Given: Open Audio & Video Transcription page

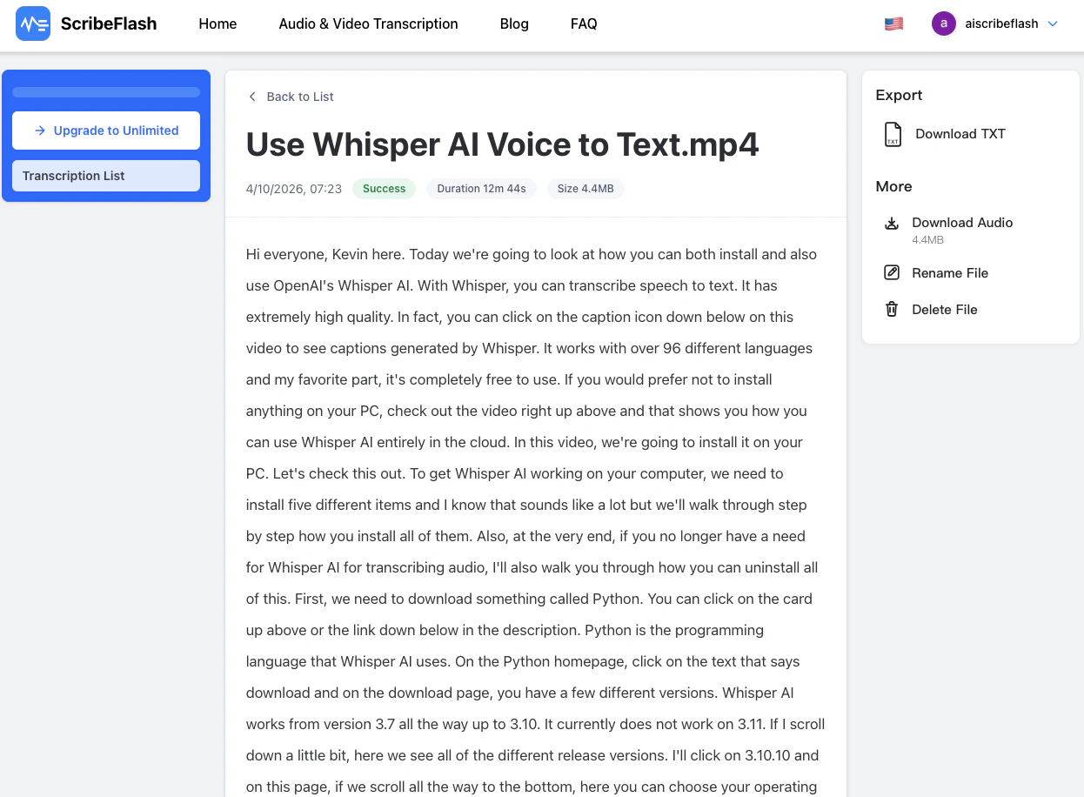Looking at the screenshot, I should pos(368,23).
